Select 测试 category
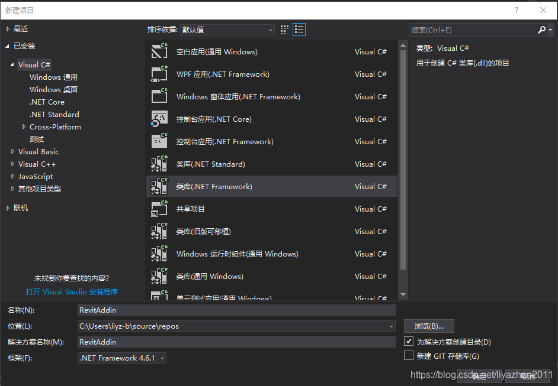The width and height of the screenshot is (558, 386). 37,139
